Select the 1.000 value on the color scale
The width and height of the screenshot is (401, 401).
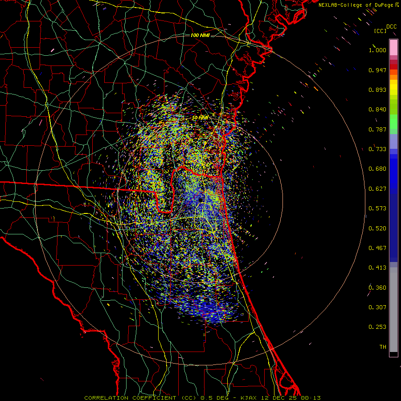click(x=377, y=50)
